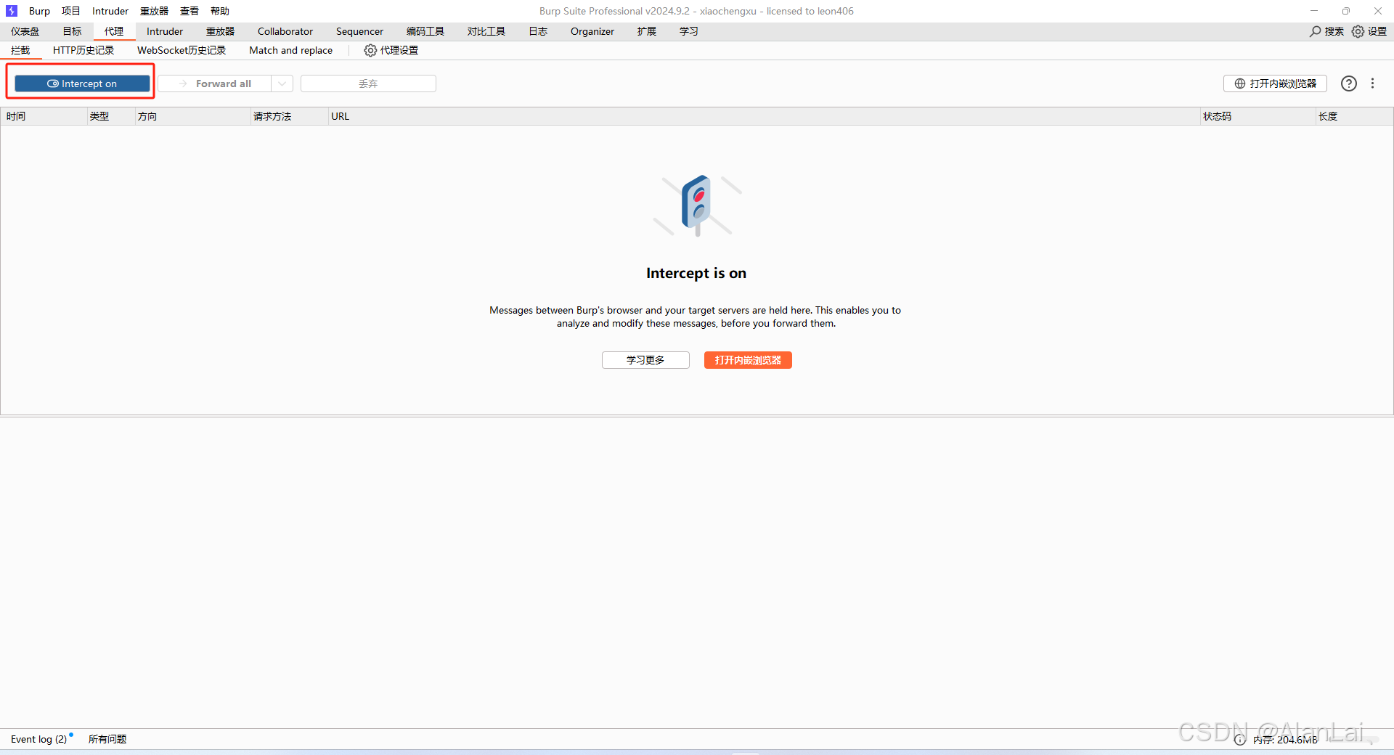The height and width of the screenshot is (755, 1394).
Task: Open the three-dot options menu
Action: pyautogui.click(x=1373, y=83)
